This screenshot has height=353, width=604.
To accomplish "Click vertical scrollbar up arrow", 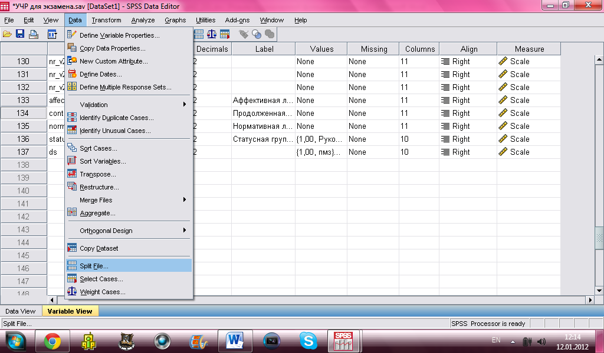I will click(599, 59).
